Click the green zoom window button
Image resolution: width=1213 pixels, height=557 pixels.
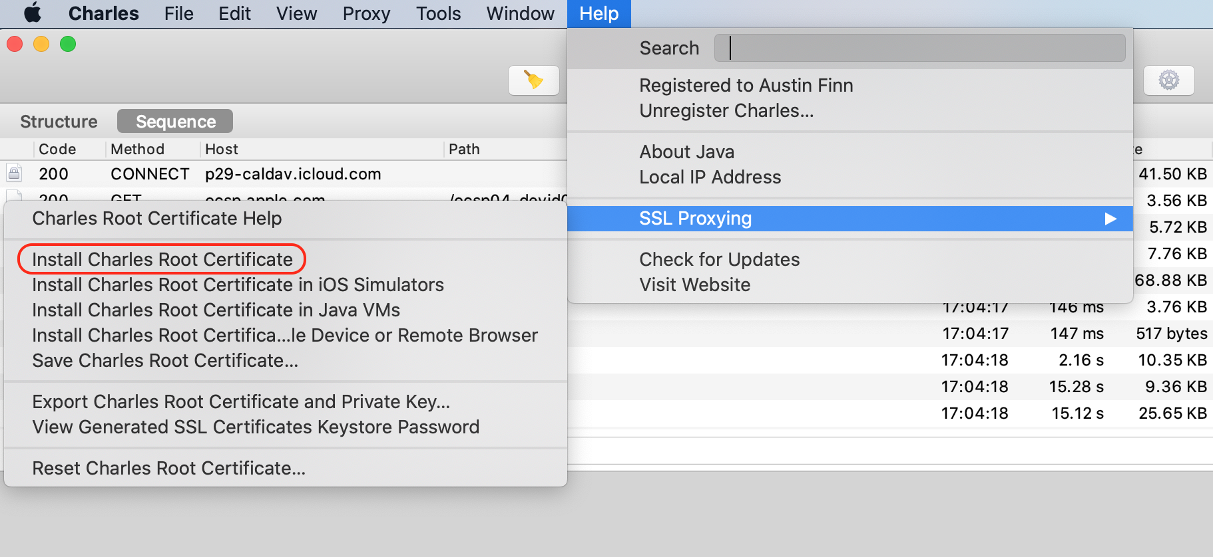tap(68, 44)
